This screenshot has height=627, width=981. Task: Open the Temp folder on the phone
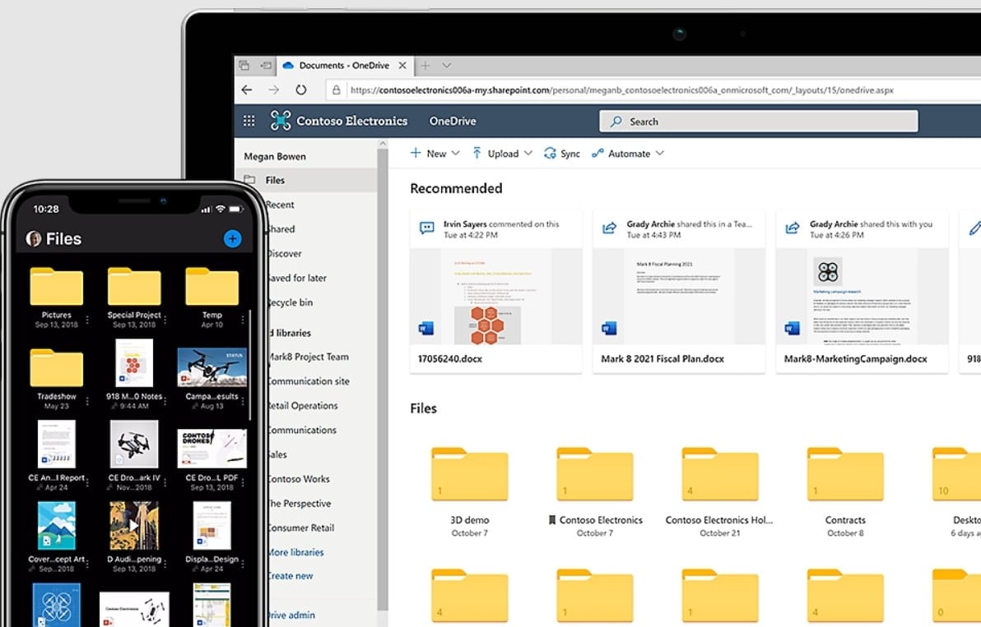pos(212,287)
